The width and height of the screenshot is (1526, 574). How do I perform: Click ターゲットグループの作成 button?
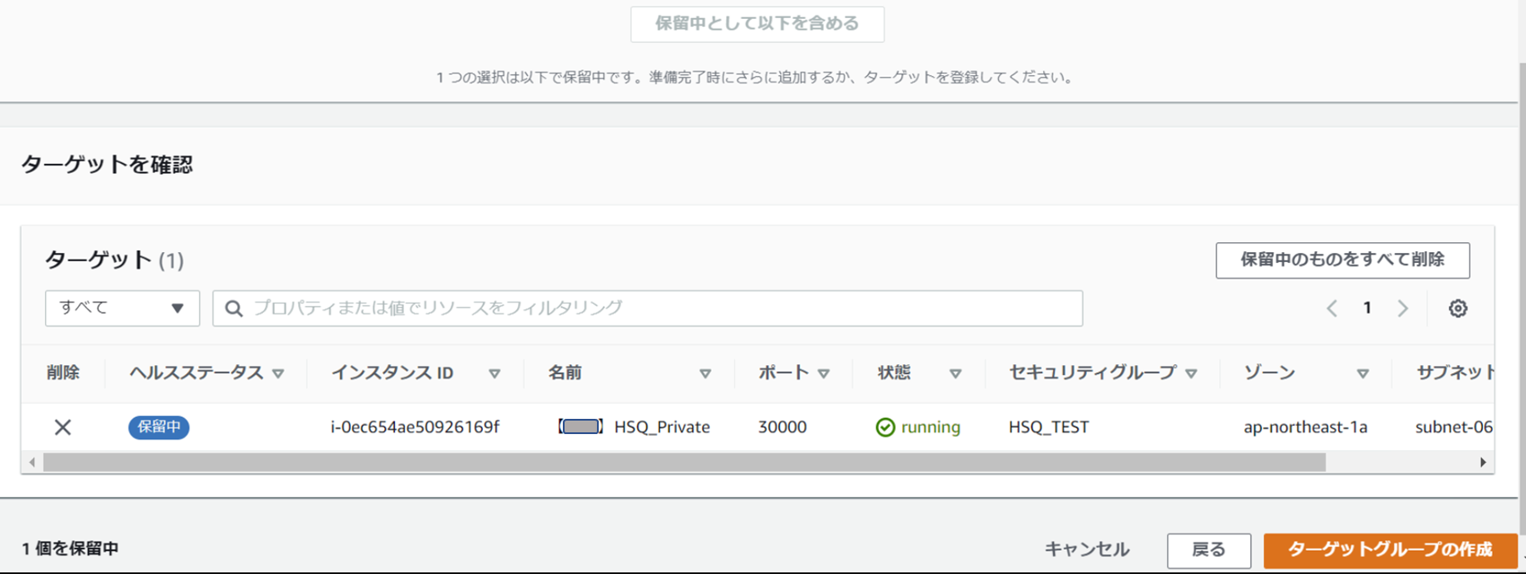point(1390,550)
